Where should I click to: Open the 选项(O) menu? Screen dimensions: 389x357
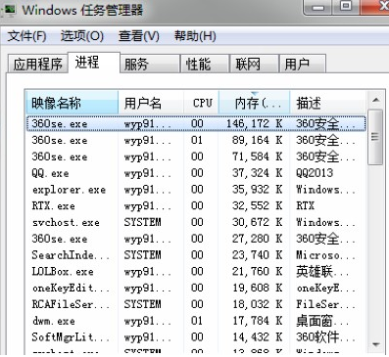coord(82,36)
